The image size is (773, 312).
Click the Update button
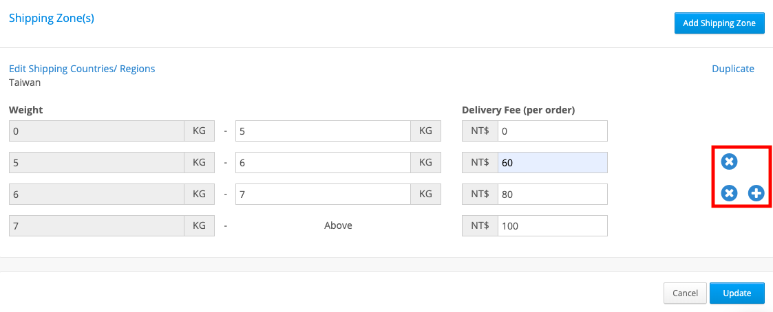[737, 293]
